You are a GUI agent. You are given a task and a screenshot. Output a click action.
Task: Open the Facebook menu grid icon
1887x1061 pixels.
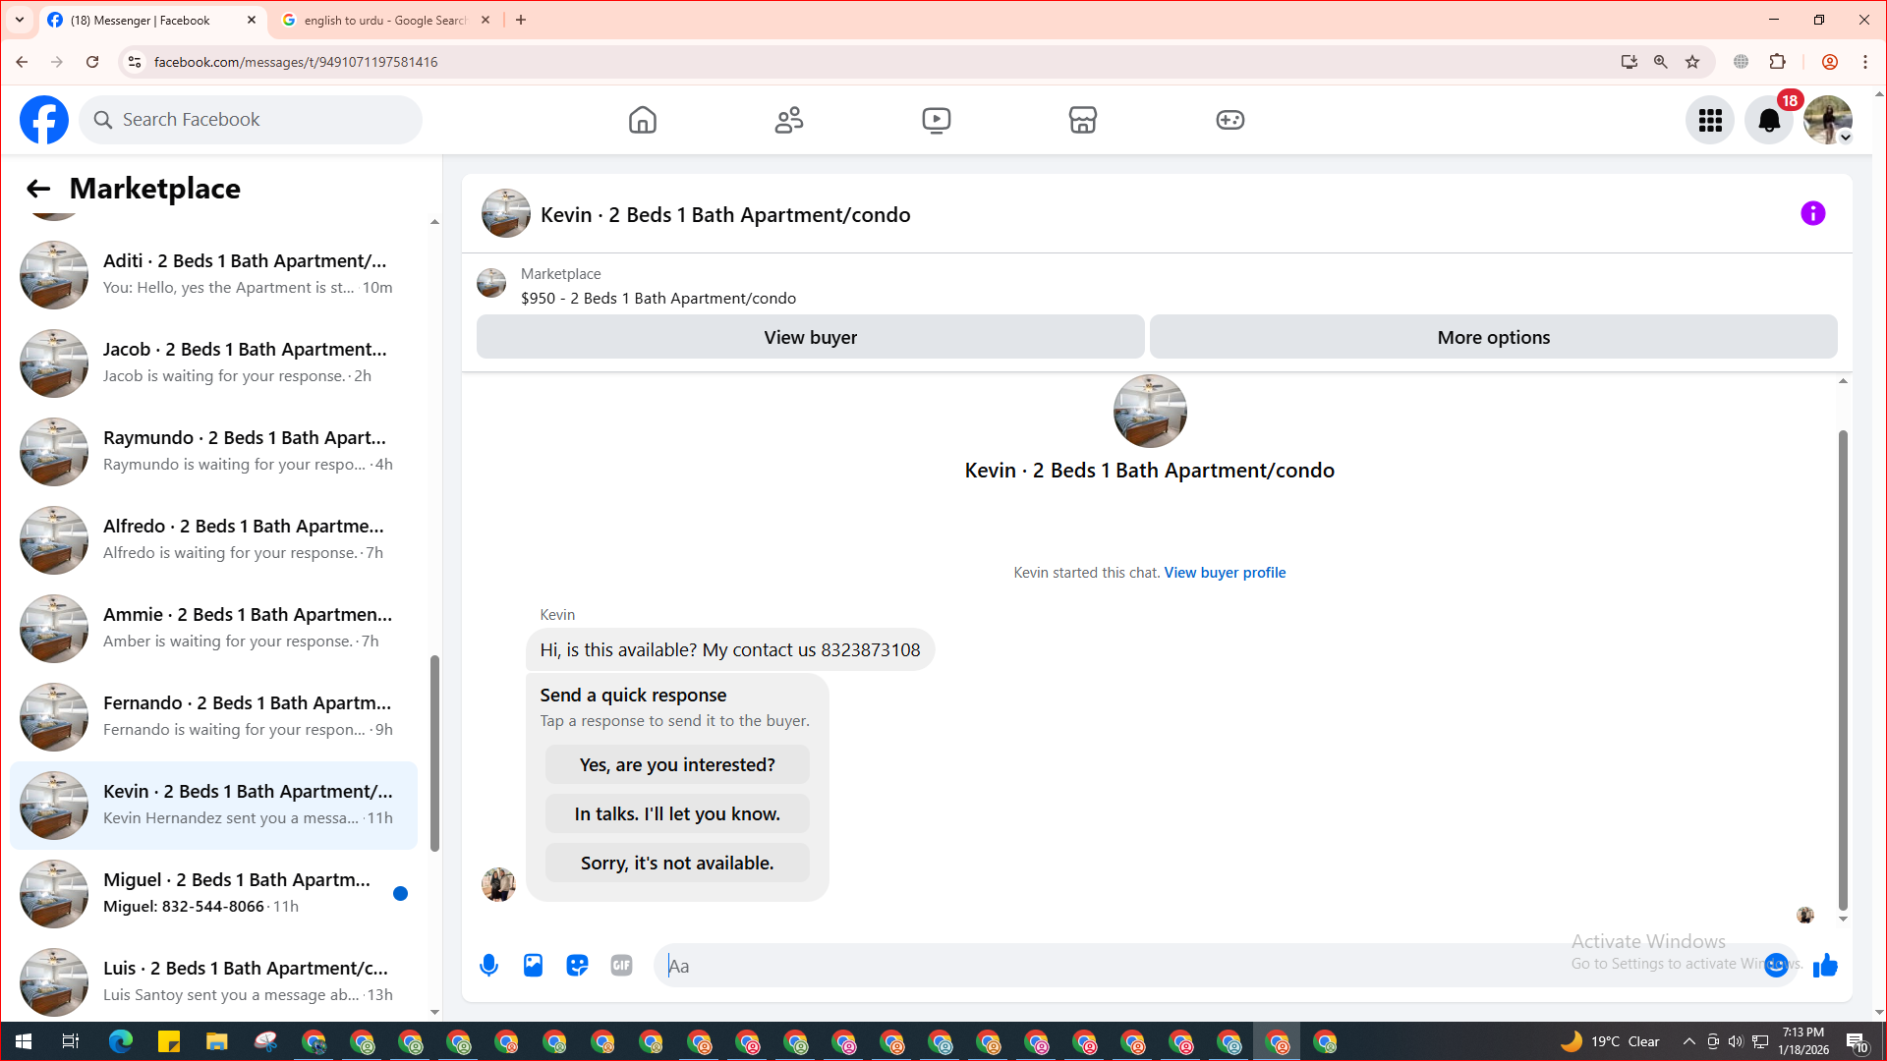tap(1710, 120)
